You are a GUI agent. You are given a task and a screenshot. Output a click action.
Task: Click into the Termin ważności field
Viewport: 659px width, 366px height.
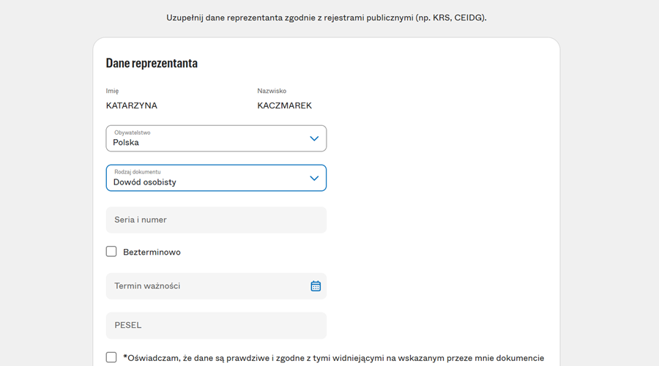point(209,286)
